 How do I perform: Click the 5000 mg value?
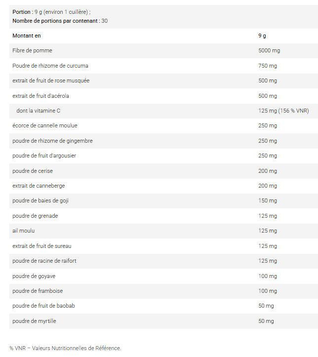(269, 50)
